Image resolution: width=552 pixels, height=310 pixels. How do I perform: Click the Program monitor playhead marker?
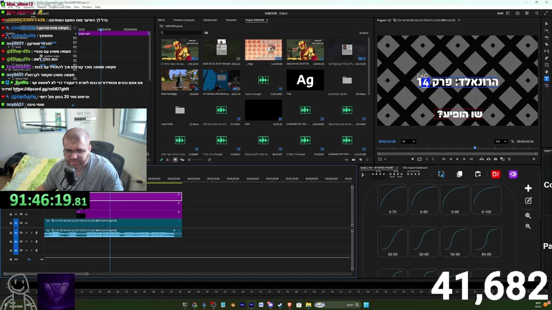click(x=475, y=148)
